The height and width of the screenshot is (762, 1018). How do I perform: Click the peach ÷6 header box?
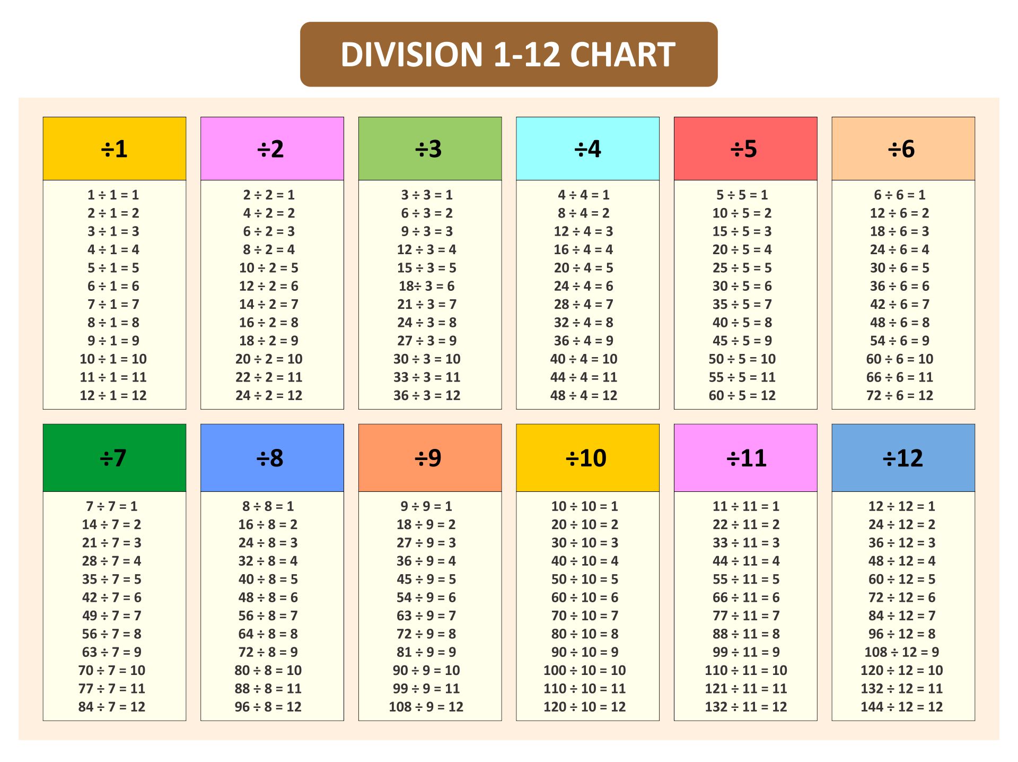tap(903, 149)
